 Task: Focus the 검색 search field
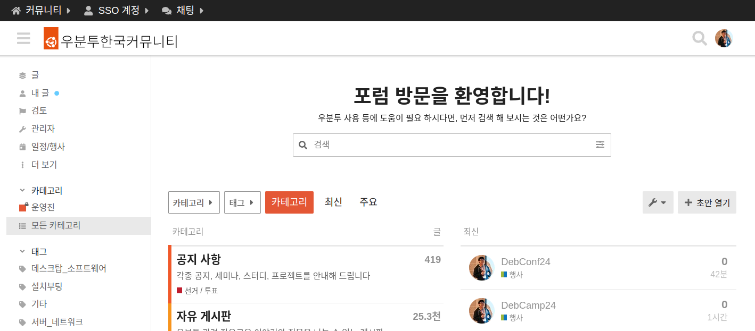tap(452, 145)
